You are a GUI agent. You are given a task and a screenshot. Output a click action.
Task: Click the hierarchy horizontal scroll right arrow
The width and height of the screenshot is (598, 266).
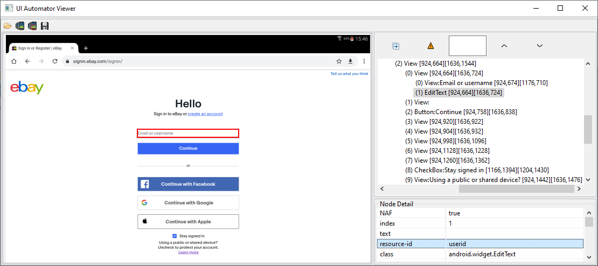[x=580, y=188]
